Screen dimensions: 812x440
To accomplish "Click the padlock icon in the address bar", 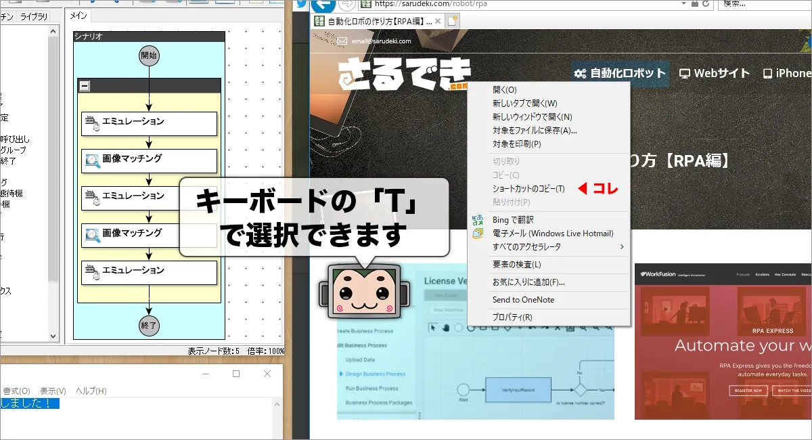I will click(694, 4).
